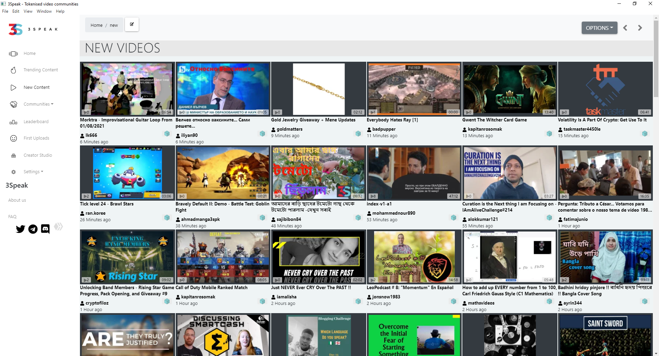Screen dimensions: 659x356
Task: Open author mathsvideos' profile
Action: [x=481, y=303]
